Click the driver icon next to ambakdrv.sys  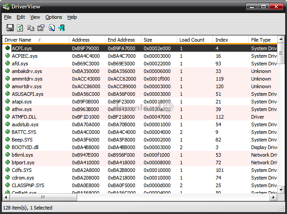[x=8, y=71]
